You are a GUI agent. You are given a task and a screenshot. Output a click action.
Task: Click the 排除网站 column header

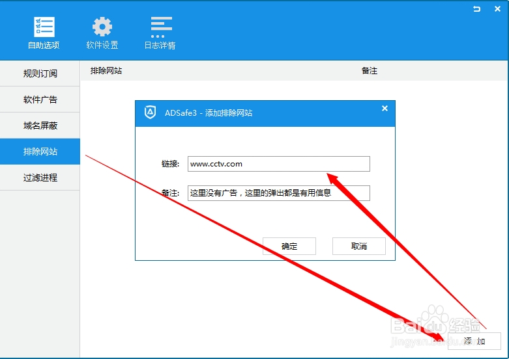point(106,71)
